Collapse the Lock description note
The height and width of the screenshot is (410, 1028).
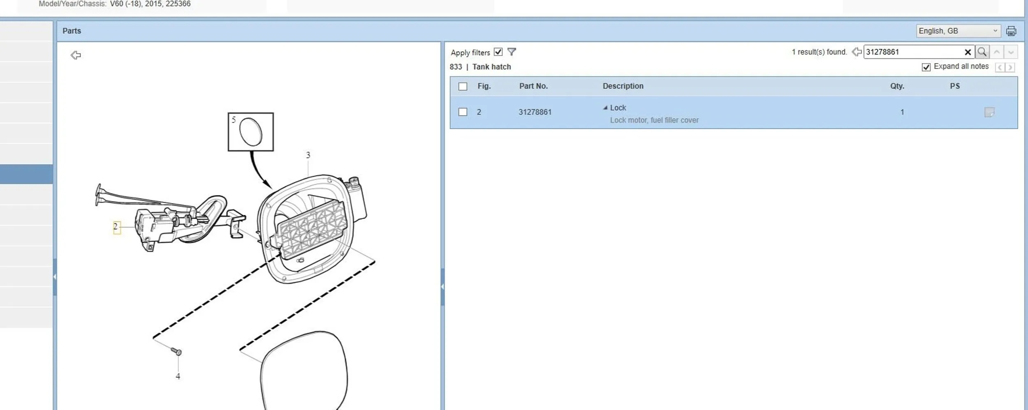click(605, 108)
